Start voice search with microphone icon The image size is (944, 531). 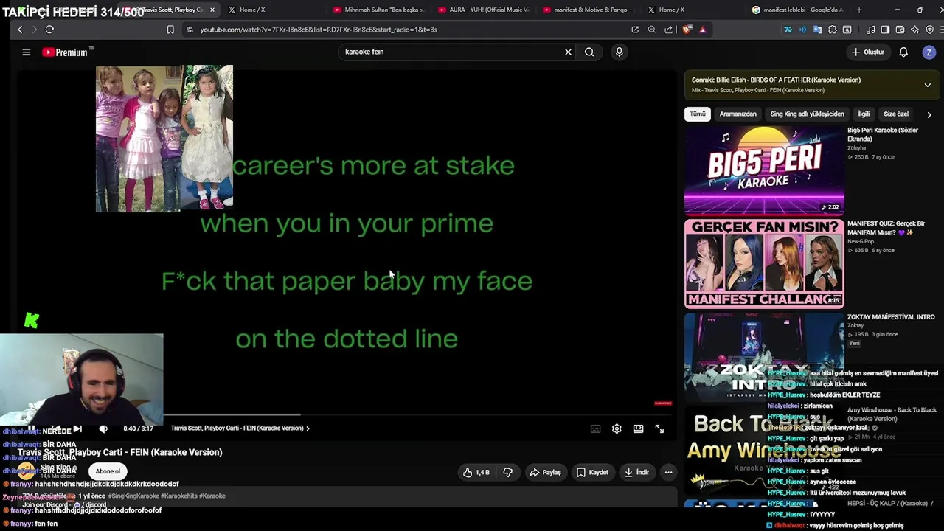[x=619, y=52]
